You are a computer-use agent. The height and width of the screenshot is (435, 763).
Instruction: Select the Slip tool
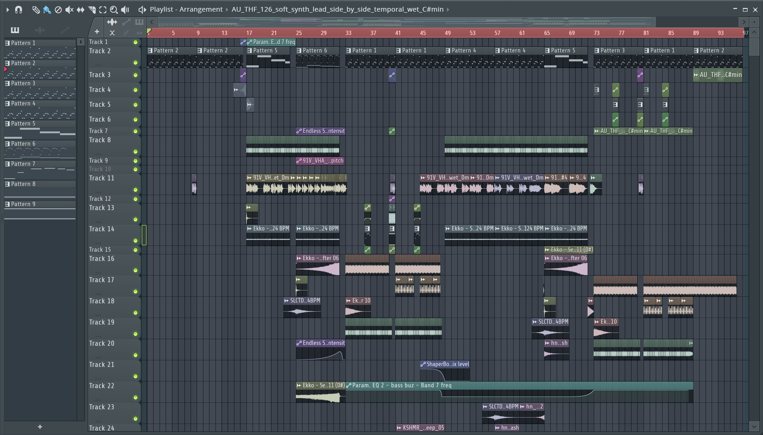pyautogui.click(x=80, y=10)
